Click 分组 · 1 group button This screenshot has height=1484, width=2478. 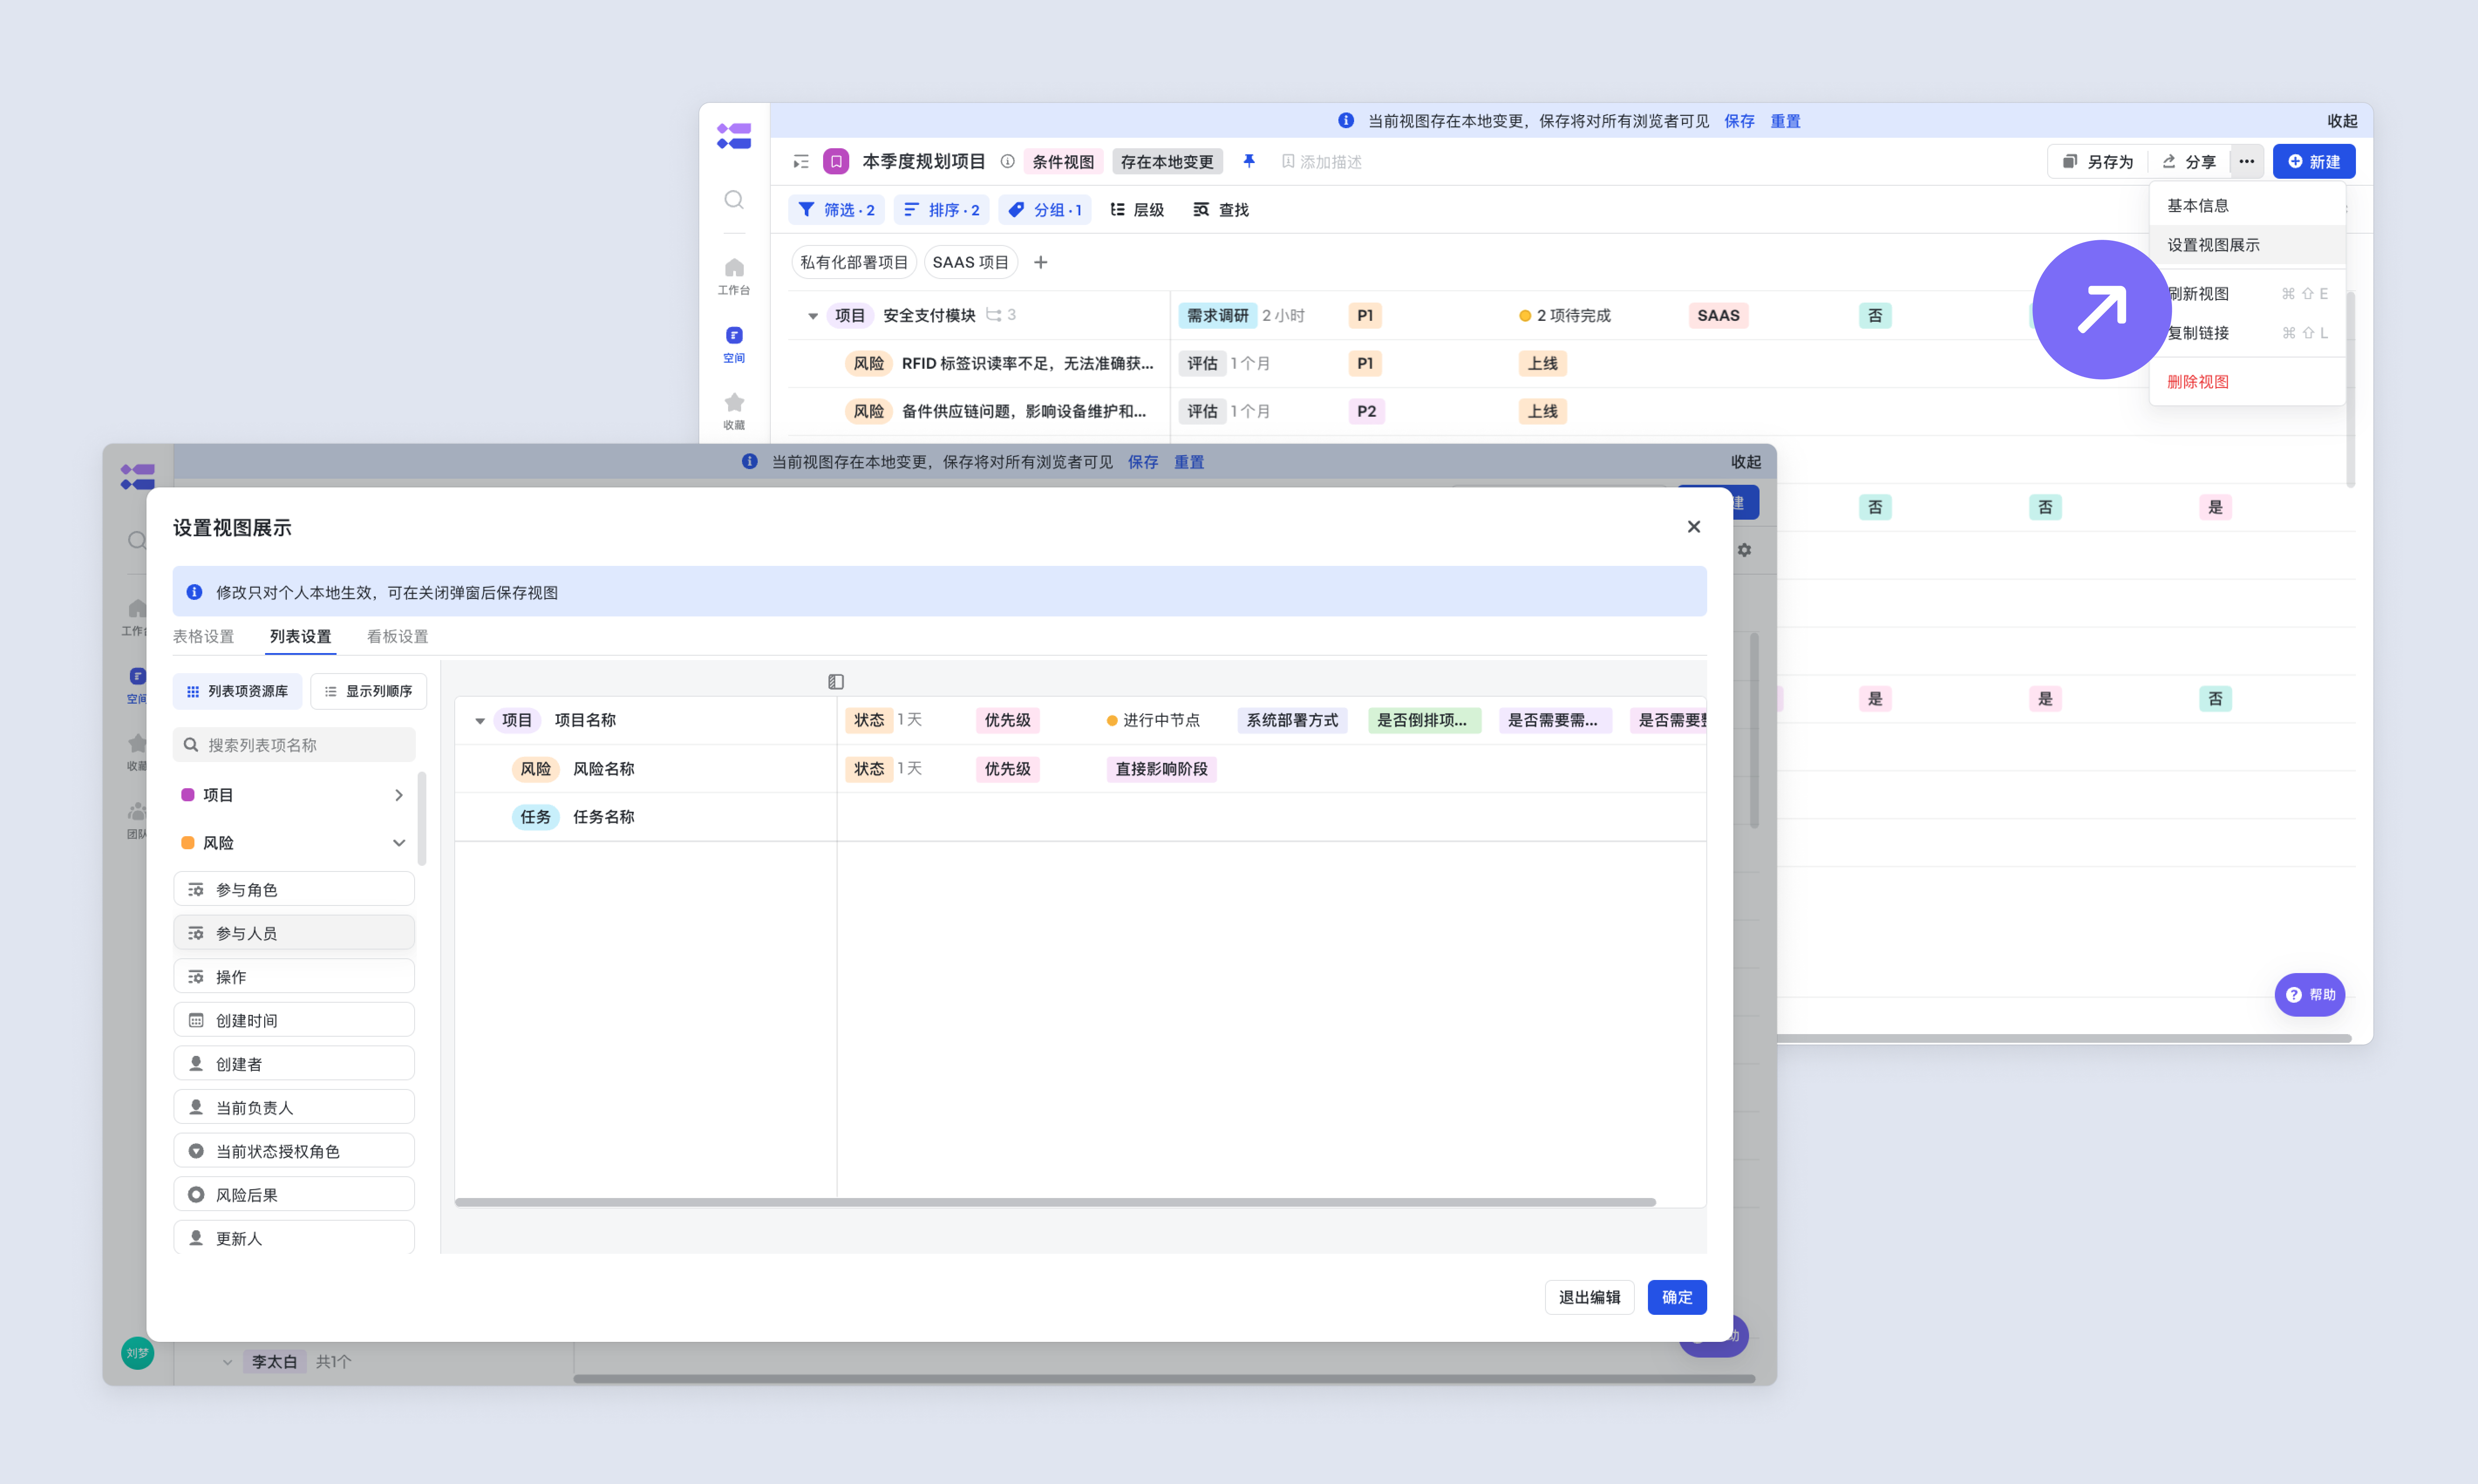pos(1046,210)
